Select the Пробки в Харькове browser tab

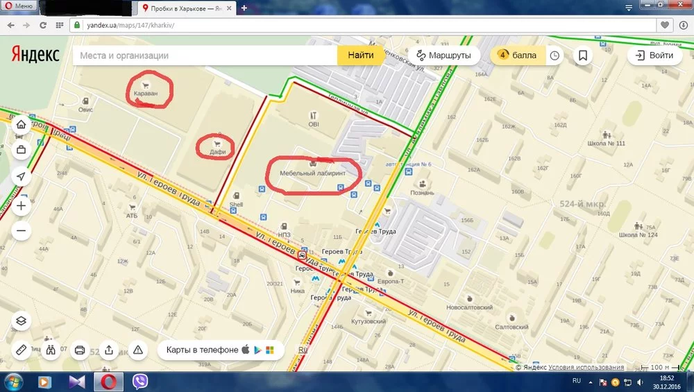[x=186, y=8]
